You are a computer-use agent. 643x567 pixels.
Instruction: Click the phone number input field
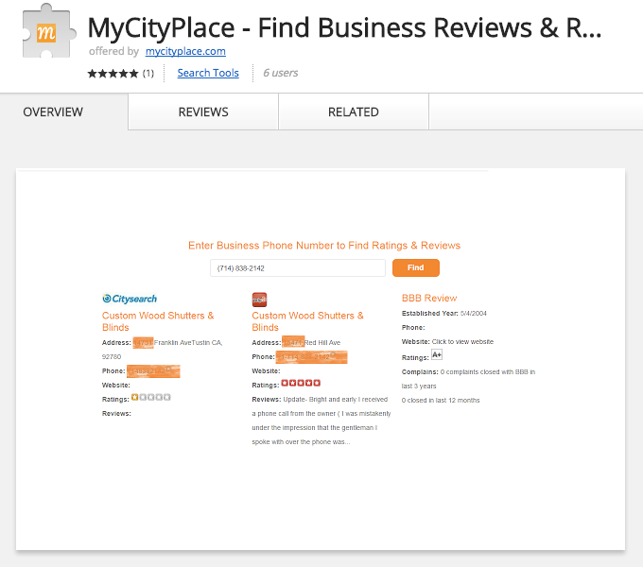click(298, 268)
